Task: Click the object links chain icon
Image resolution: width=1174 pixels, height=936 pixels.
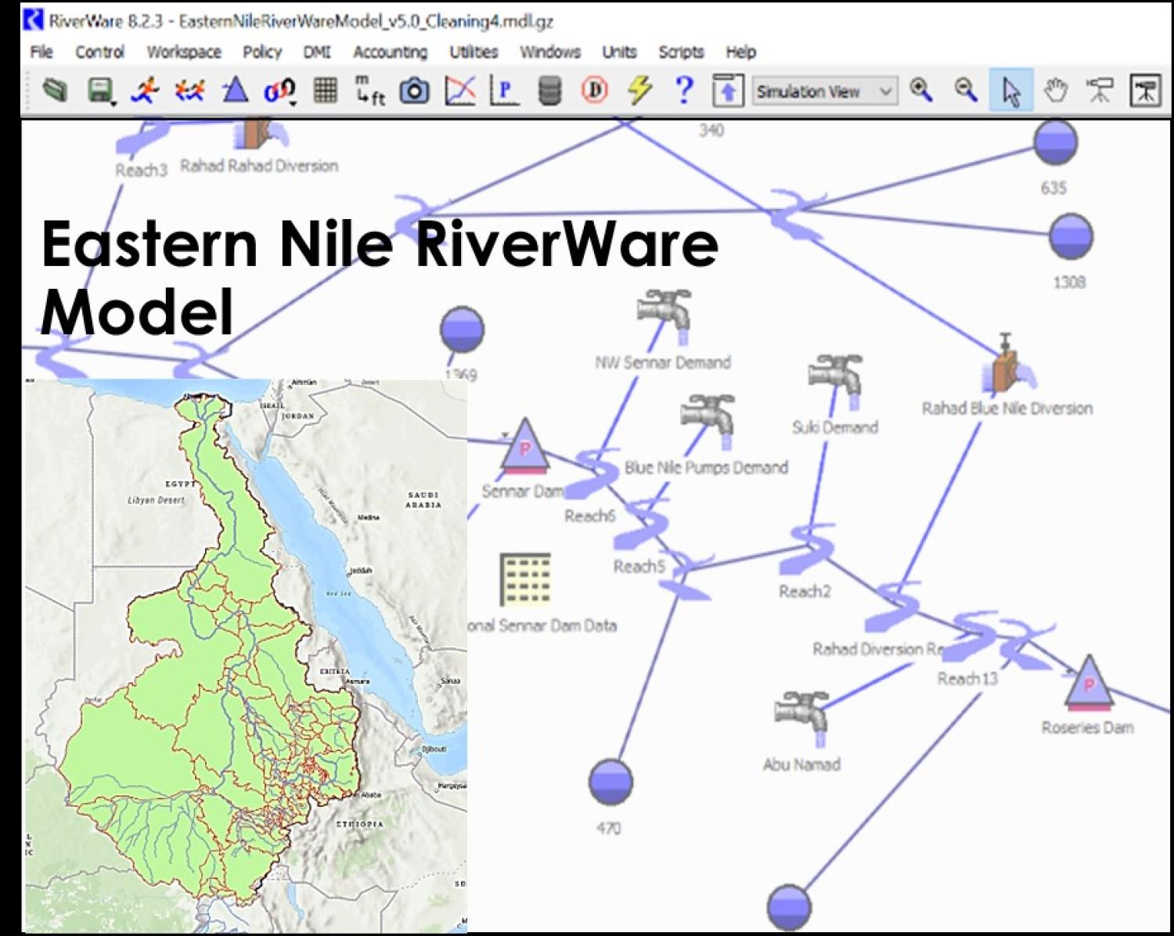Action: click(279, 91)
